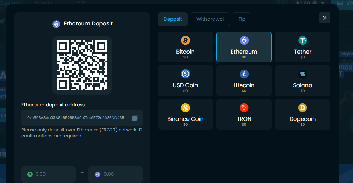Close the deposit dialog

[324, 18]
